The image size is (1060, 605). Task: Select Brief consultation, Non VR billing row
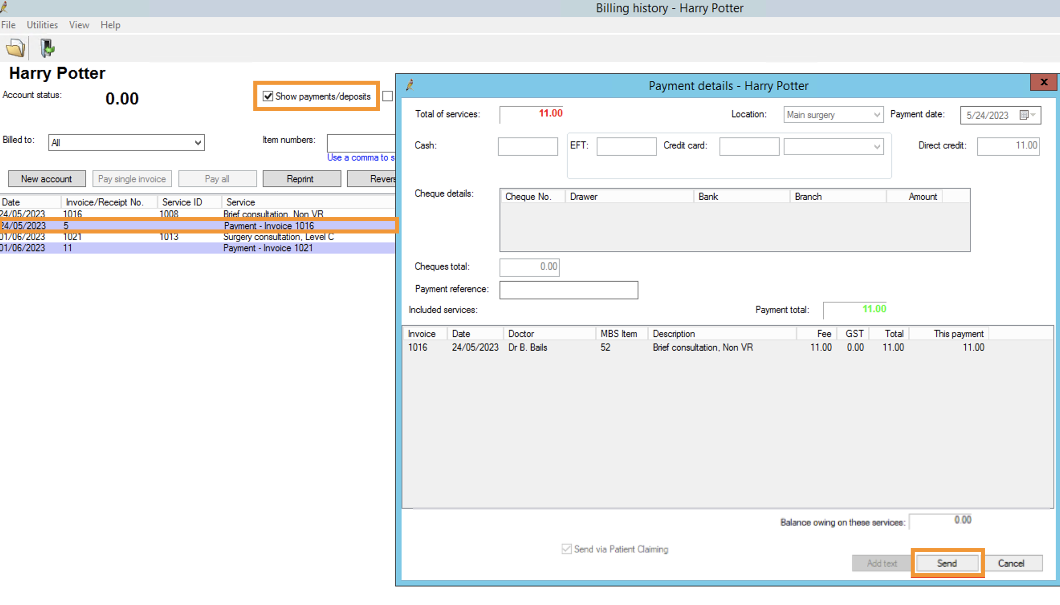198,214
